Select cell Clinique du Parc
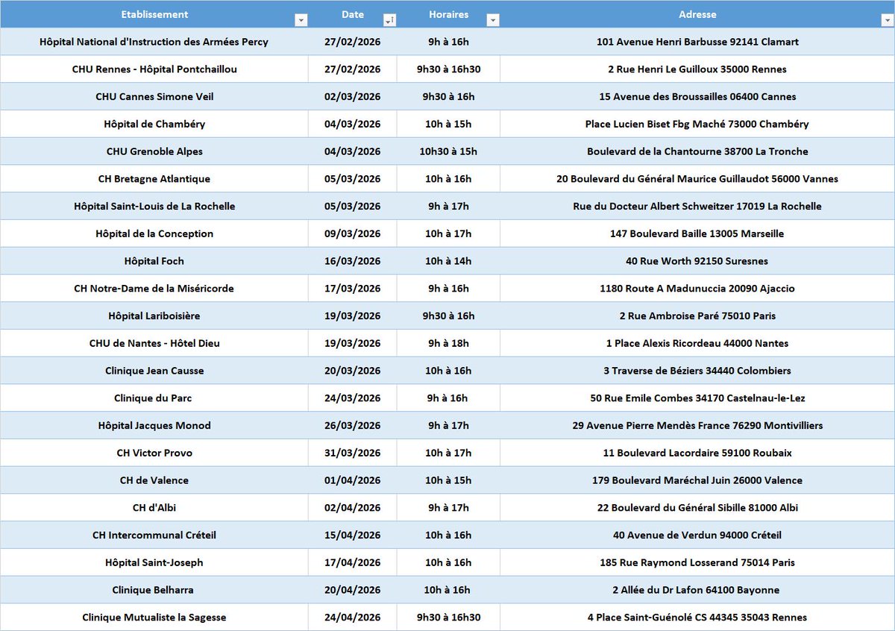This screenshot has height=631, width=895. [154, 398]
